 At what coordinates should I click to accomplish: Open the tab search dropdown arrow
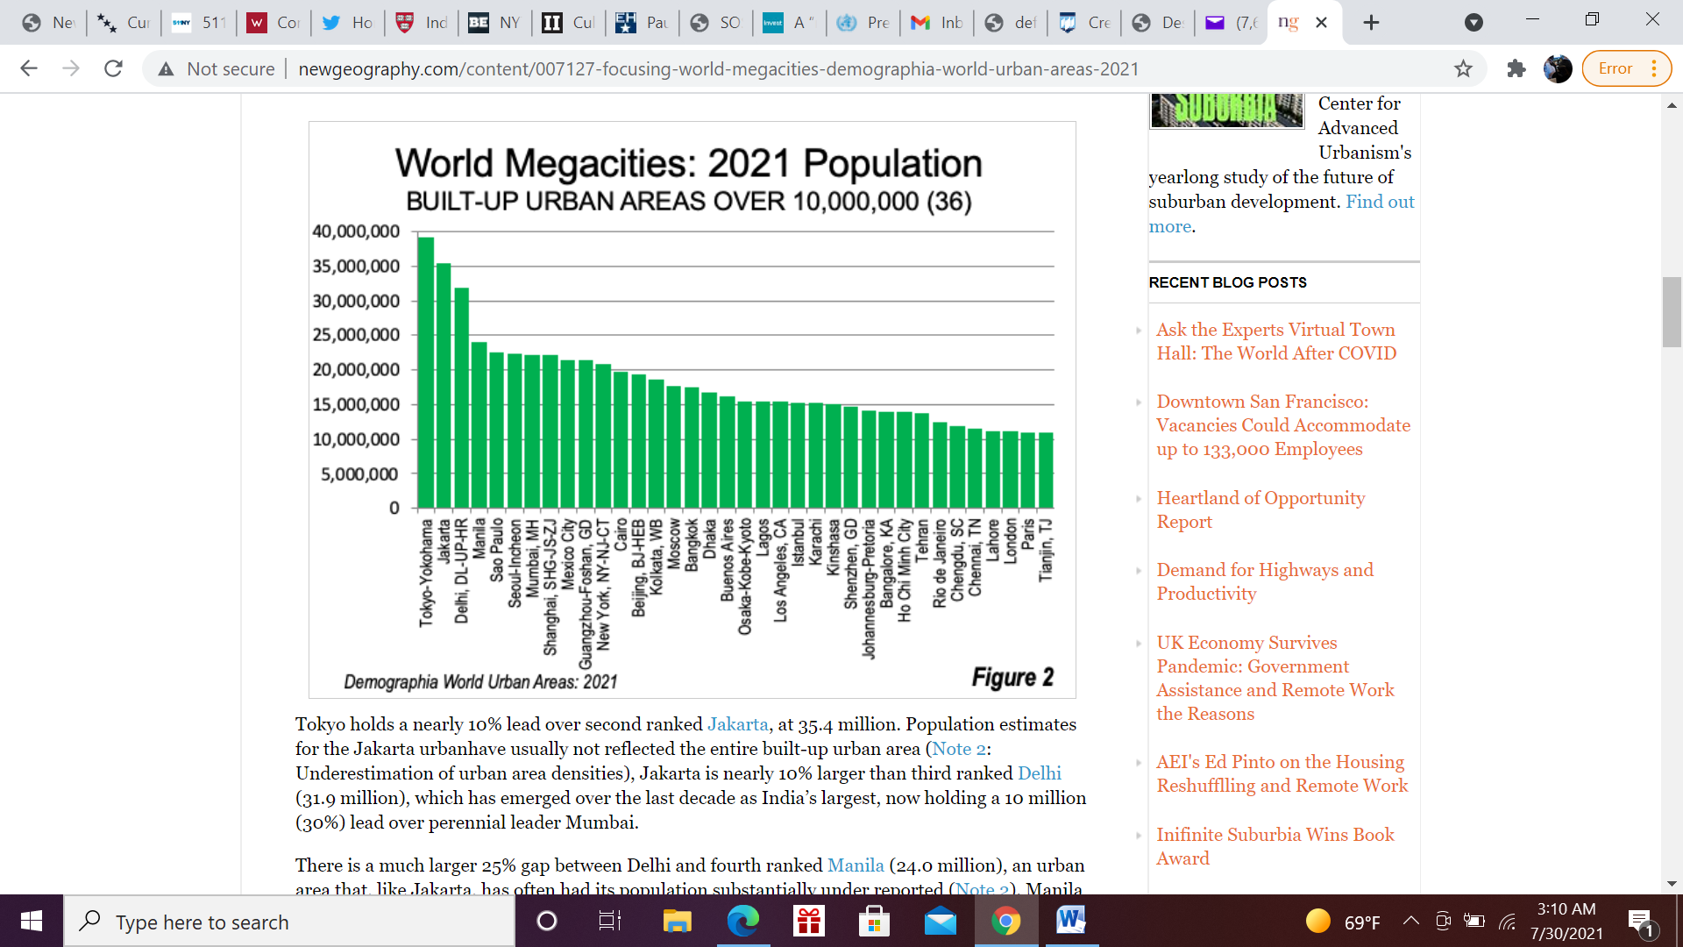1474,23
